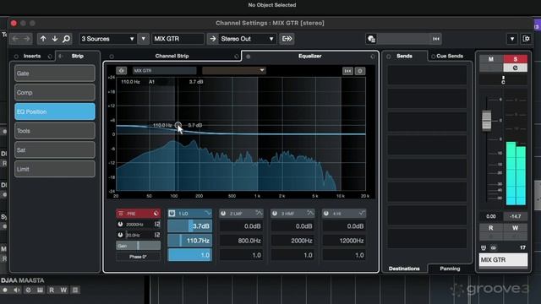
Task: Open functions menu triangle in top-right toolbar
Action: point(512,39)
